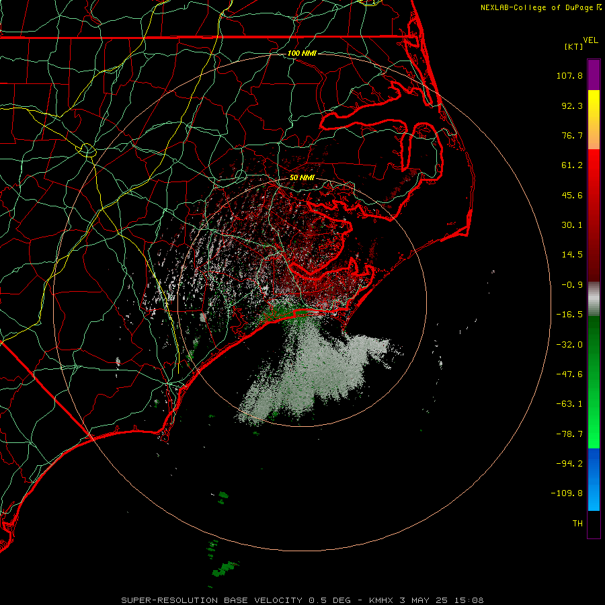The width and height of the screenshot is (605, 605).
Task: Click the blue segment of the color bar
Action: click(594, 479)
